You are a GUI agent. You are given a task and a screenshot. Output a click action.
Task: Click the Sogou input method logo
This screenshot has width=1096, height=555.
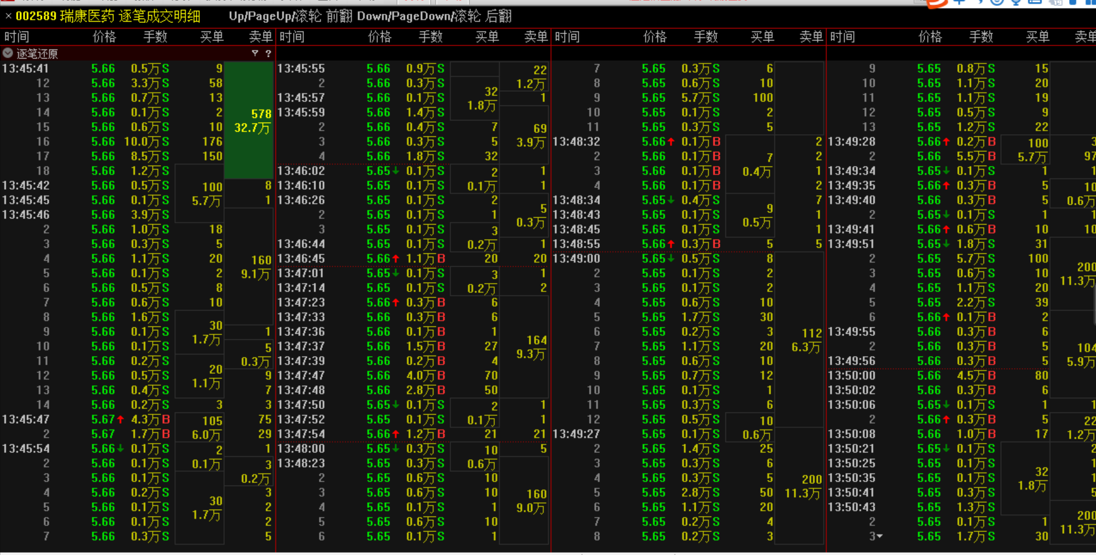tap(937, 3)
